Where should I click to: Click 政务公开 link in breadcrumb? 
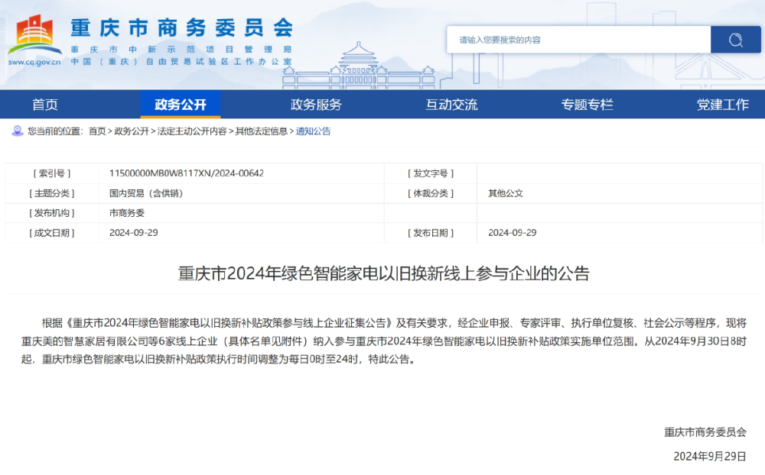pyautogui.click(x=132, y=131)
